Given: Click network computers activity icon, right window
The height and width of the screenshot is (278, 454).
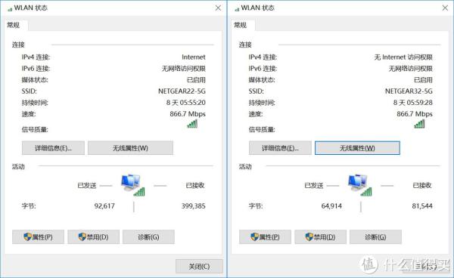Looking at the screenshot, I should (x=359, y=185).
